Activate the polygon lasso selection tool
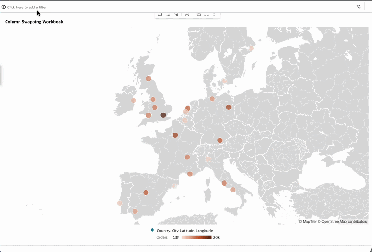The height and width of the screenshot is (252, 372). click(176, 14)
